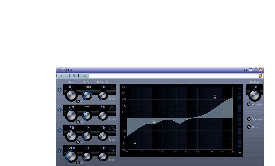Click the band 1 gain value -24.0
The width and height of the screenshot is (275, 166).
(x=71, y=148)
